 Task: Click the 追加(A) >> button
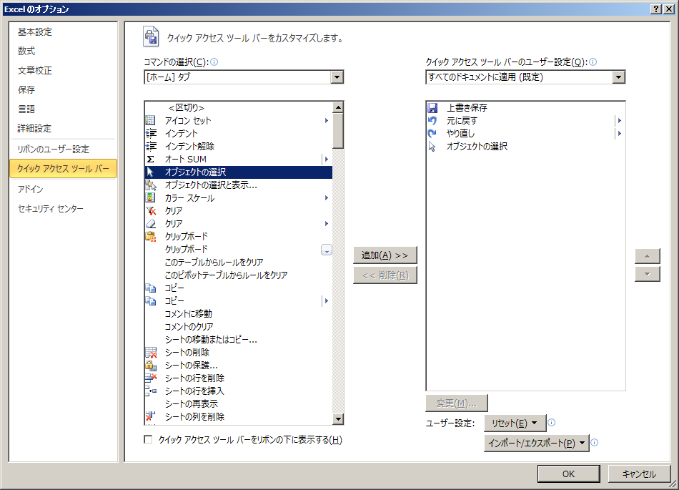coord(385,255)
